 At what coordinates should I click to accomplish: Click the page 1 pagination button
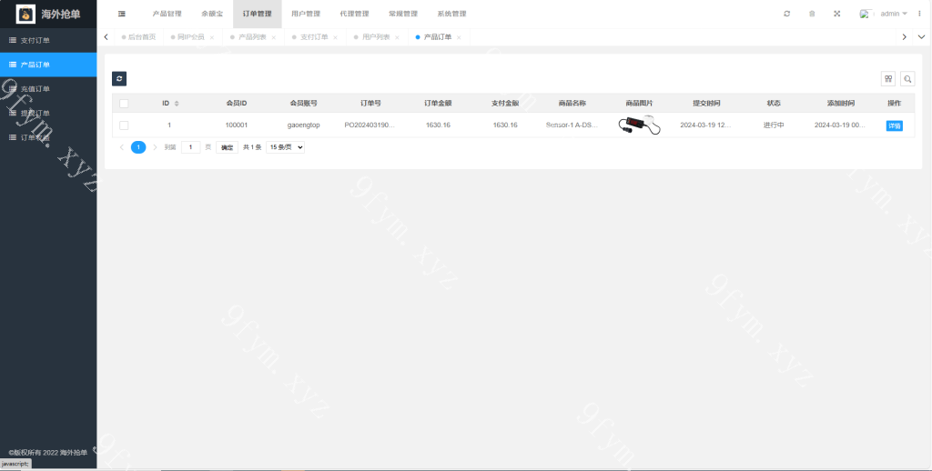click(138, 147)
